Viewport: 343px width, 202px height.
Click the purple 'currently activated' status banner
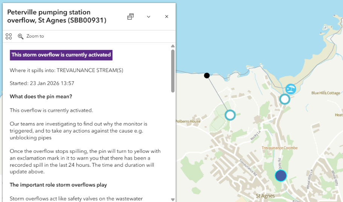coord(61,55)
